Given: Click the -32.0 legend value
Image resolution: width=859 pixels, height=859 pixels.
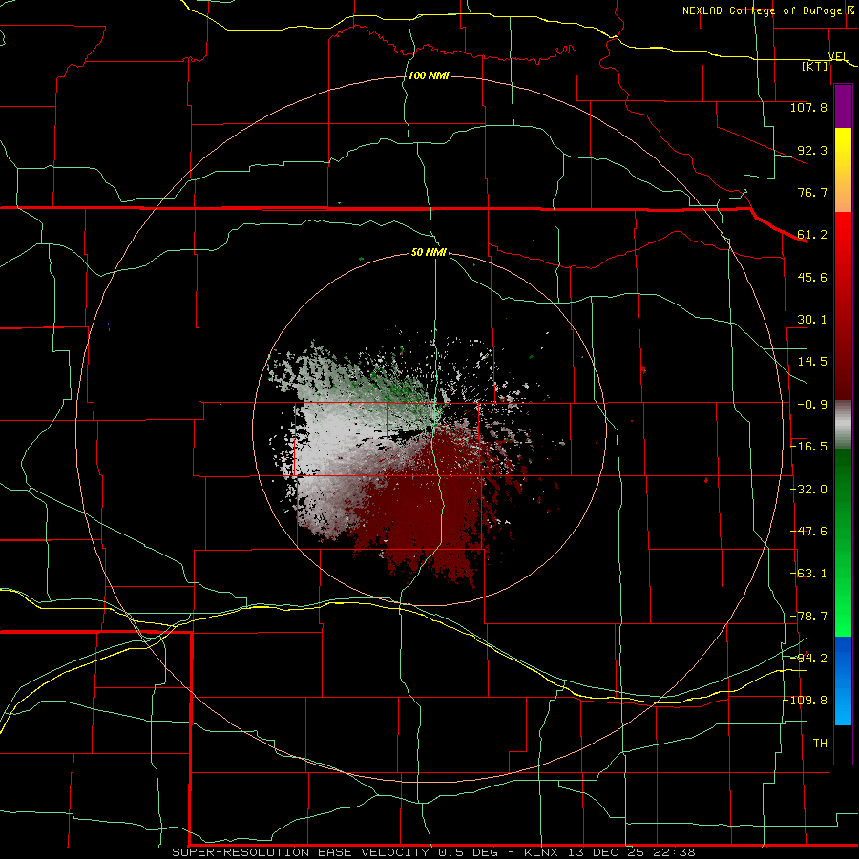Looking at the screenshot, I should click(x=808, y=490).
